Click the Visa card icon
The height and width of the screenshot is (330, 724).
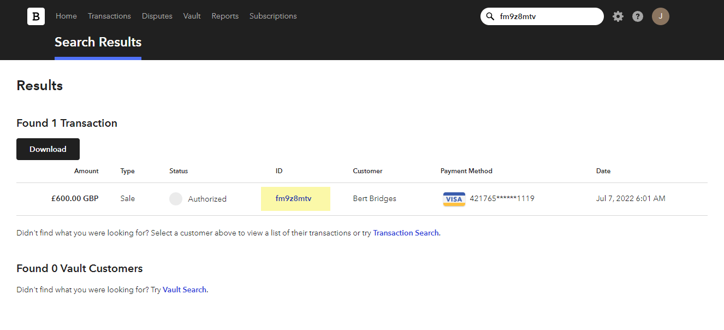454,199
